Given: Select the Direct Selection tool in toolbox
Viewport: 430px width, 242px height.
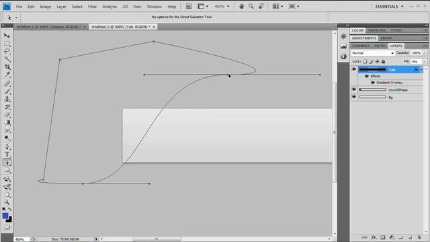Looking at the screenshot, I should click(x=7, y=163).
